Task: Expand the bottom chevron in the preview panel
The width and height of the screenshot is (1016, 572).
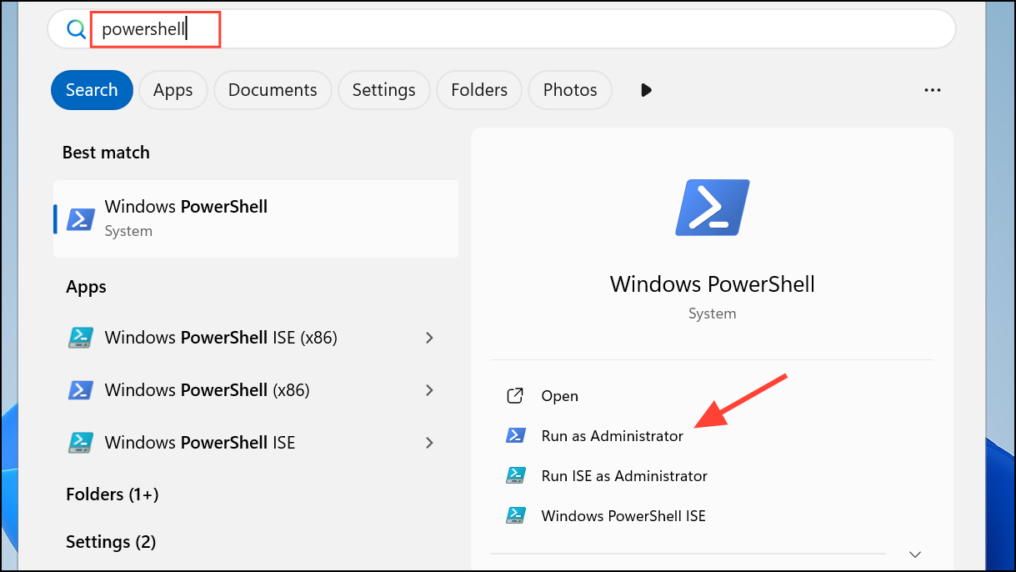Action: click(914, 554)
